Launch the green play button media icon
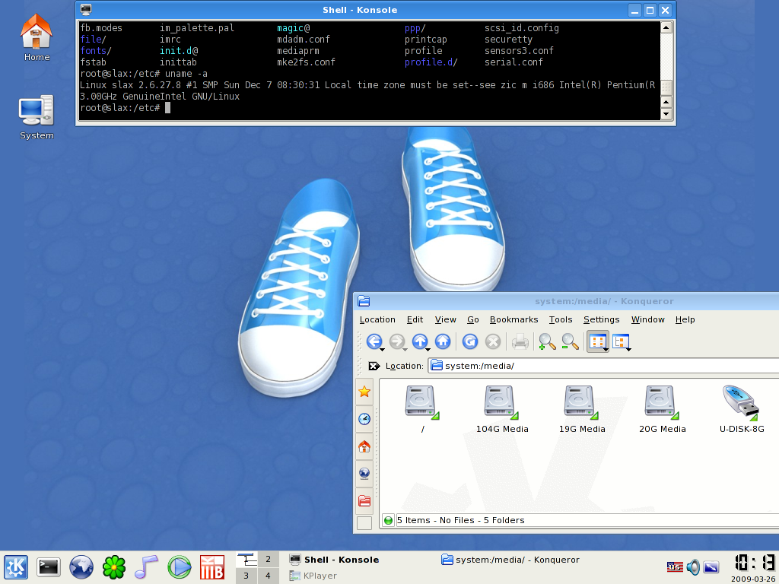The image size is (779, 584). click(x=179, y=567)
